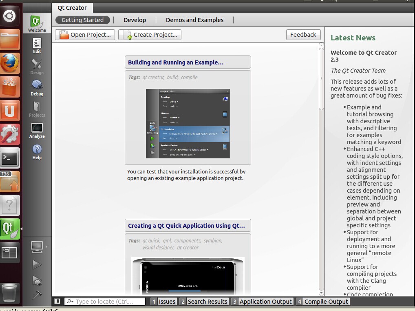Click the 'qt quick' tag

(151, 240)
